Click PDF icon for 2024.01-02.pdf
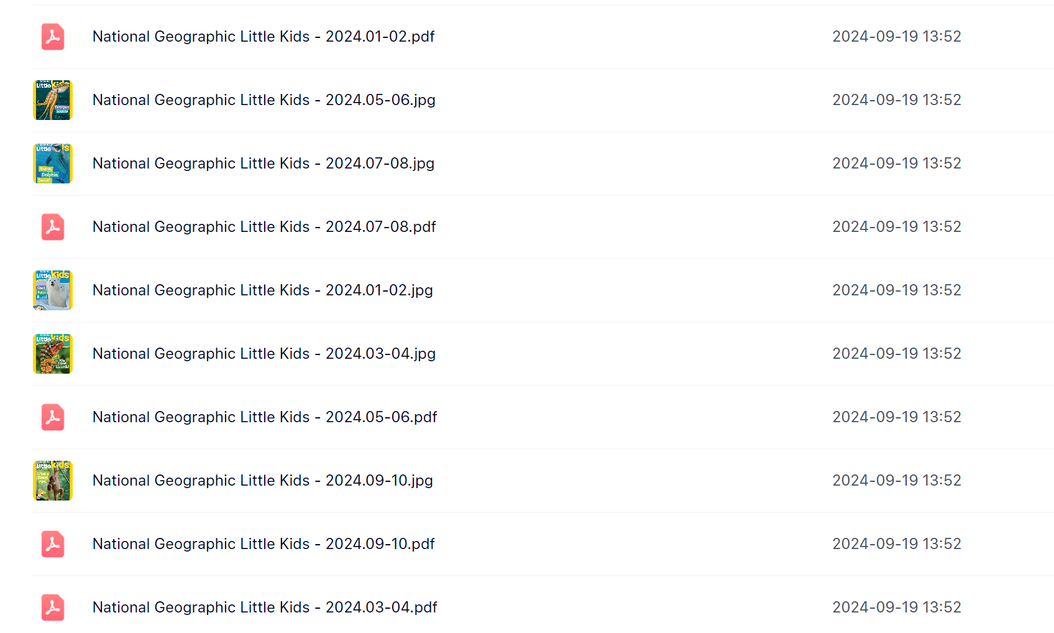1054x633 pixels. tap(53, 37)
